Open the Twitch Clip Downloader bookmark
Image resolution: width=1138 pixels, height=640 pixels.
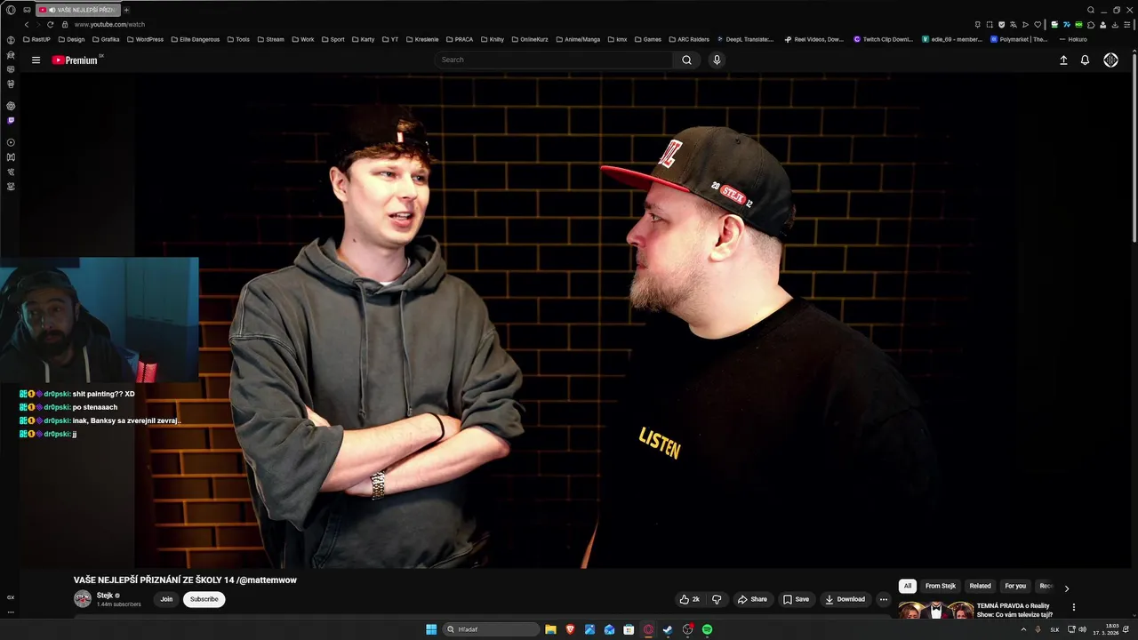point(883,39)
